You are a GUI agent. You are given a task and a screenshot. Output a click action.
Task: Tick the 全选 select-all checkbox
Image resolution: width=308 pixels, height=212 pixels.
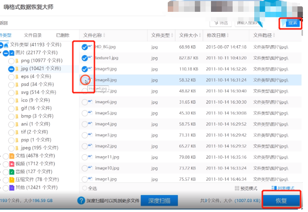[84, 188]
